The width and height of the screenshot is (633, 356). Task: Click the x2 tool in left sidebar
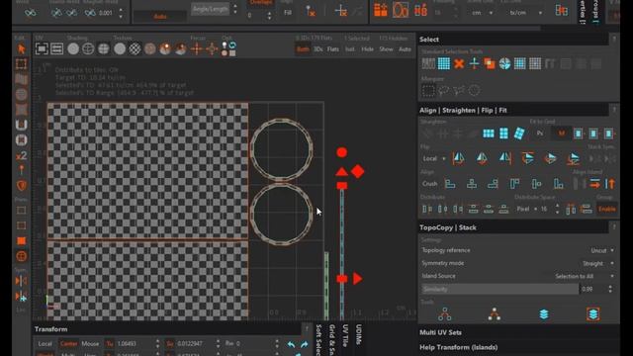coord(22,155)
